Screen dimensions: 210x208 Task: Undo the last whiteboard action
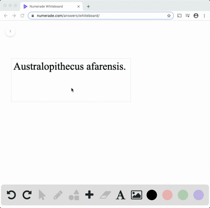coord(11,195)
